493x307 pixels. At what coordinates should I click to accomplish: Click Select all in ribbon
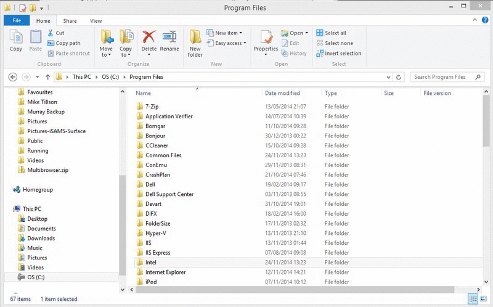(x=331, y=33)
